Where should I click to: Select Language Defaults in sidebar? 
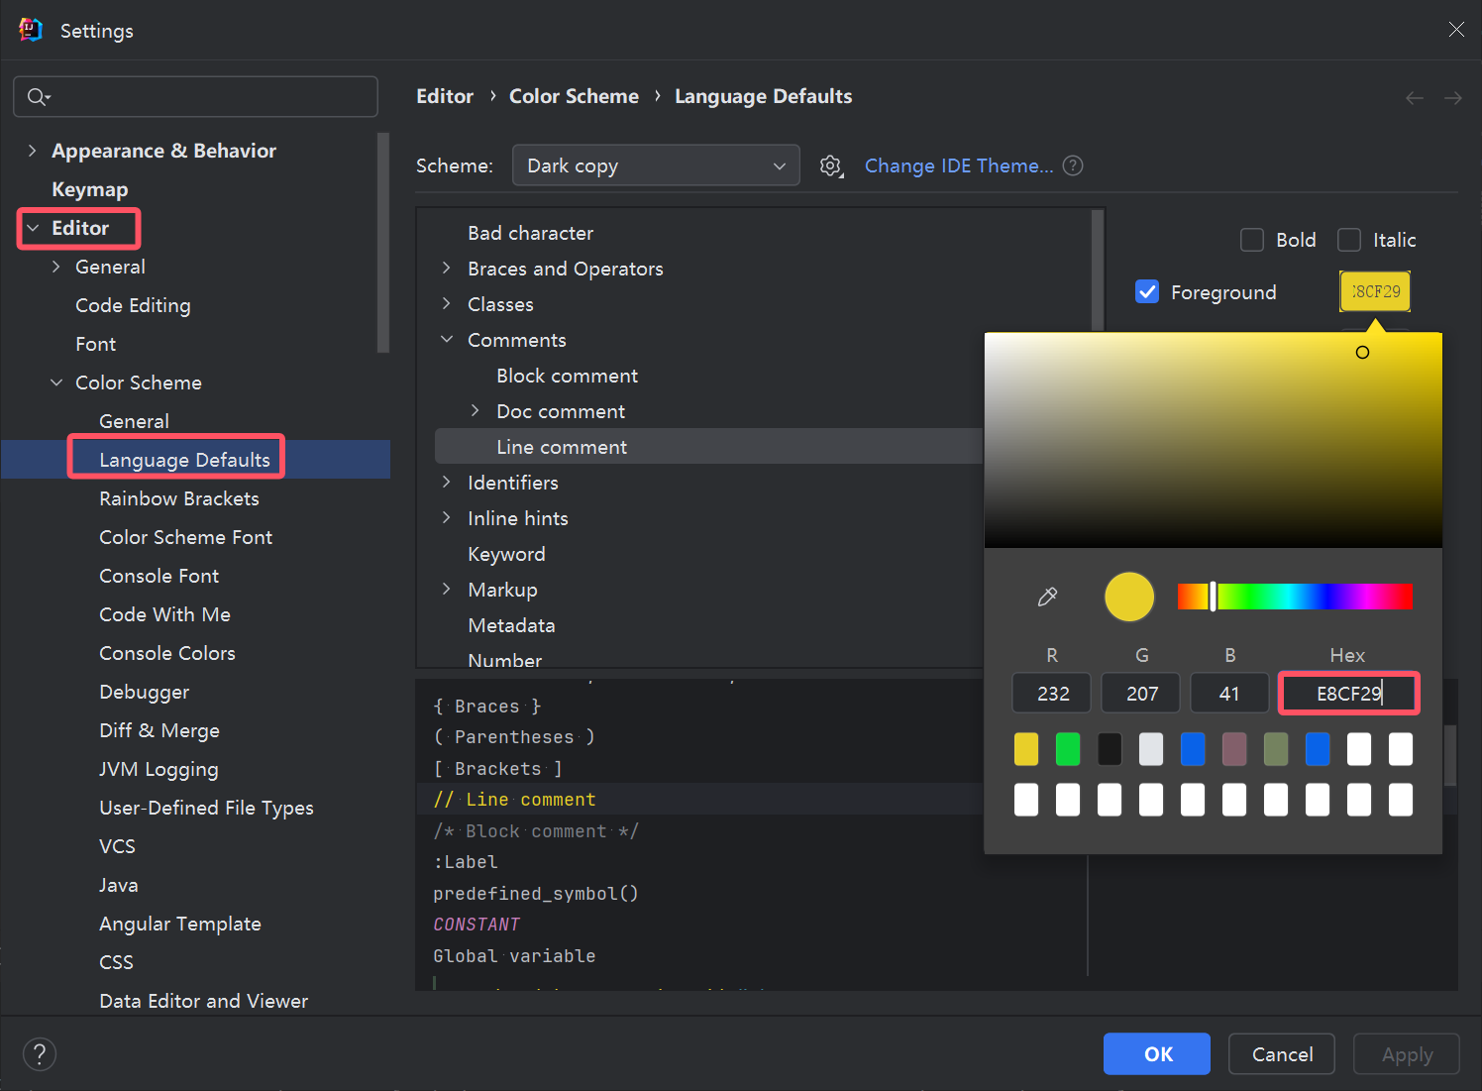pos(184,460)
